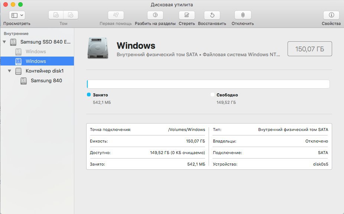Click the Восстановить restore icon
This screenshot has width=344, height=214.
212,15
